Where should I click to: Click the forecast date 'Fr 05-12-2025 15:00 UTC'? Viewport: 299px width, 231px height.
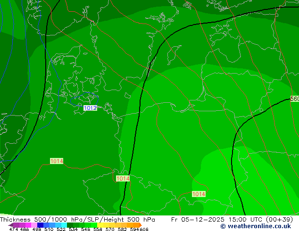coord(216,220)
